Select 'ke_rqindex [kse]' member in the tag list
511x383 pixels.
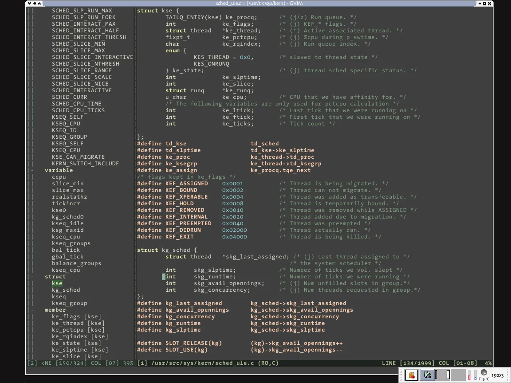coord(80,336)
